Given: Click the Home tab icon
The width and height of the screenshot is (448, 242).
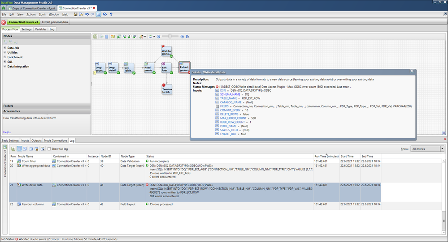Looking at the screenshot, I should [4, 8].
